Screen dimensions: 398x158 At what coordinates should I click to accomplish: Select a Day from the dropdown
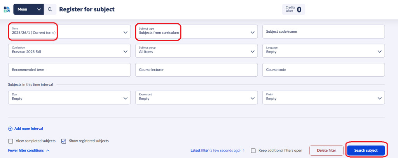pos(69,98)
